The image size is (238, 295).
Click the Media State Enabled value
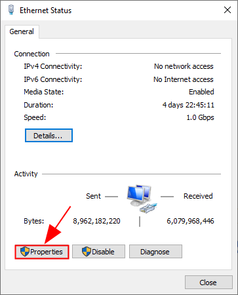click(201, 92)
